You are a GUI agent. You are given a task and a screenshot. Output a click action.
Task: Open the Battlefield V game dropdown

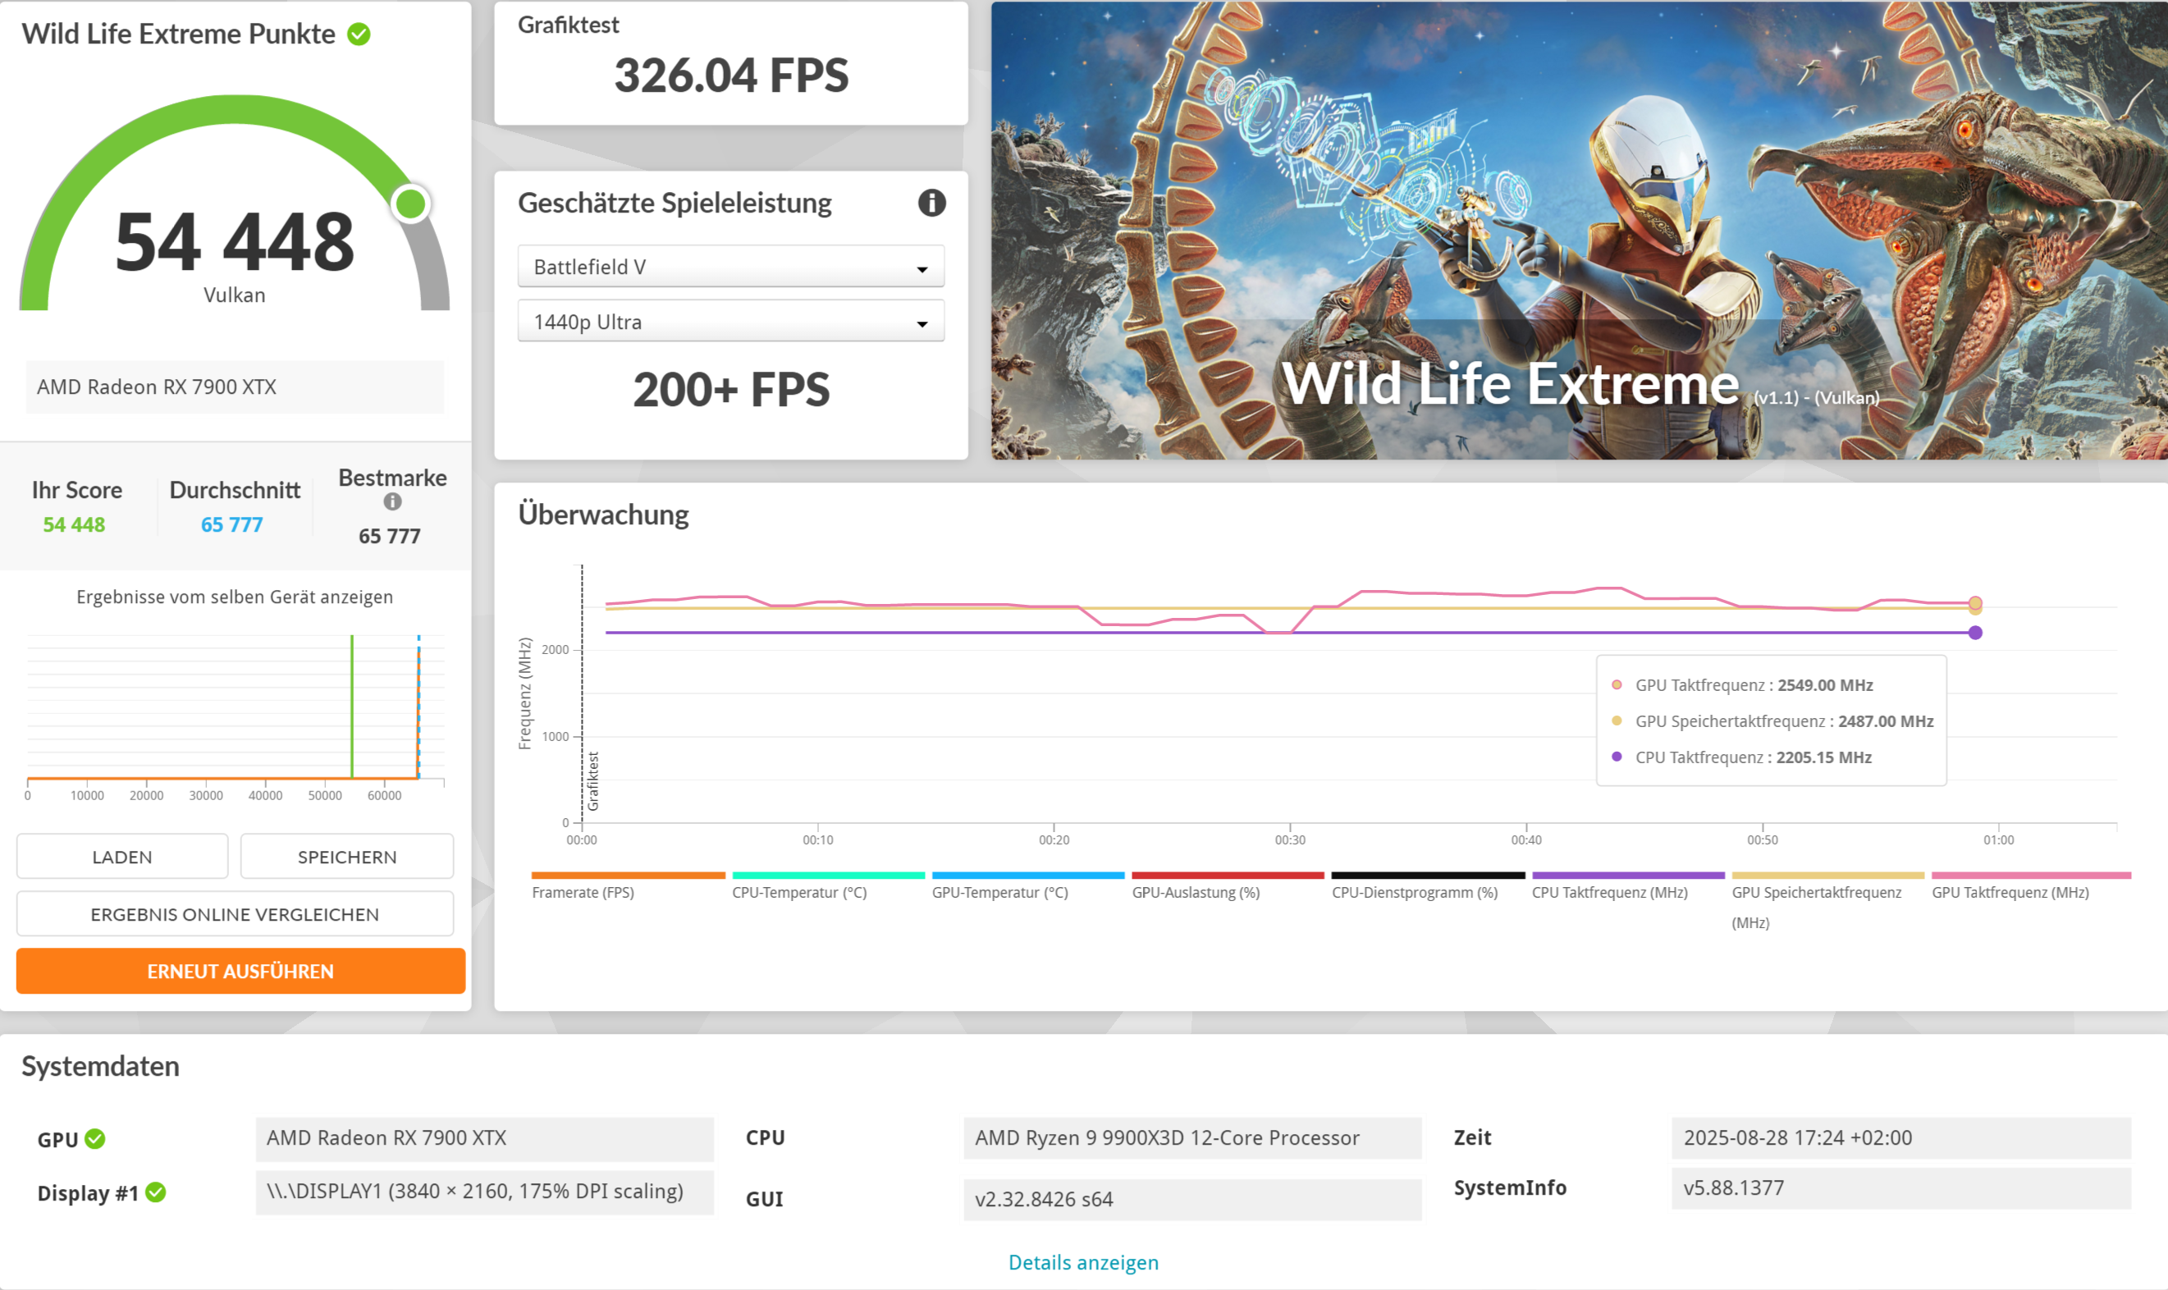click(730, 267)
